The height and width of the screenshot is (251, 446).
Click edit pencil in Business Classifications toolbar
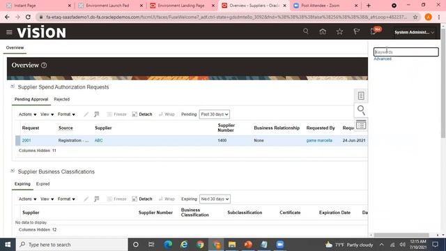[86, 199]
